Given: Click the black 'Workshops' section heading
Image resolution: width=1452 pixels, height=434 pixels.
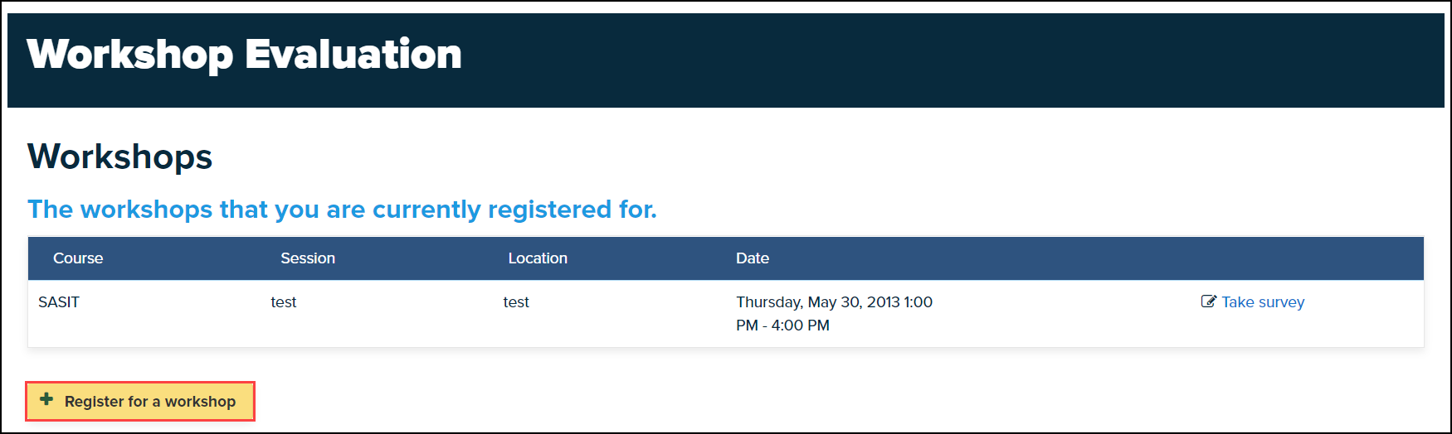Looking at the screenshot, I should (x=120, y=157).
